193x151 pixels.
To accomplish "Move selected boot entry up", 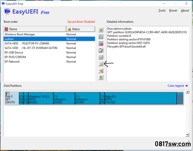I will (101, 30).
